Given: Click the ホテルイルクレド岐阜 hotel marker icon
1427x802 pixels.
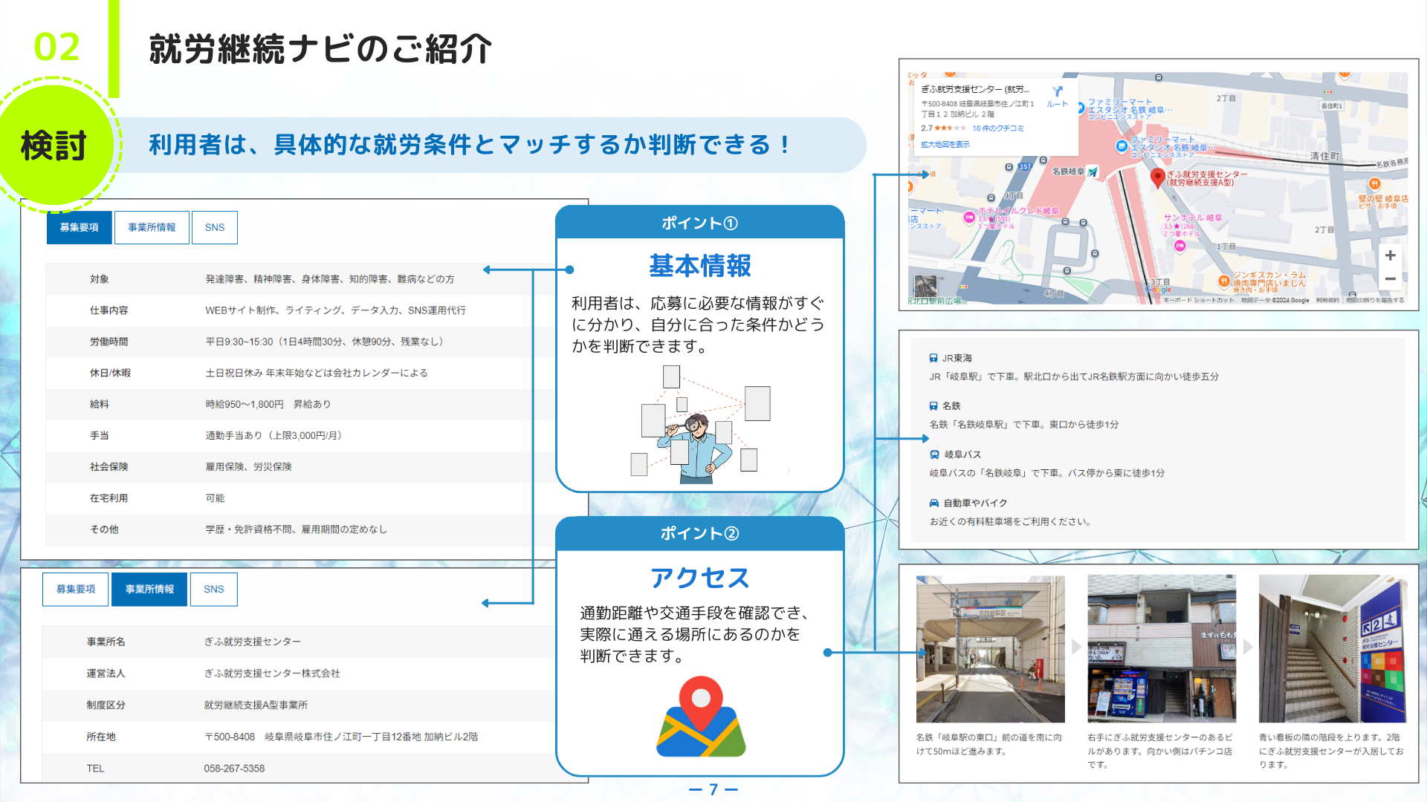Looking at the screenshot, I should click(x=968, y=218).
